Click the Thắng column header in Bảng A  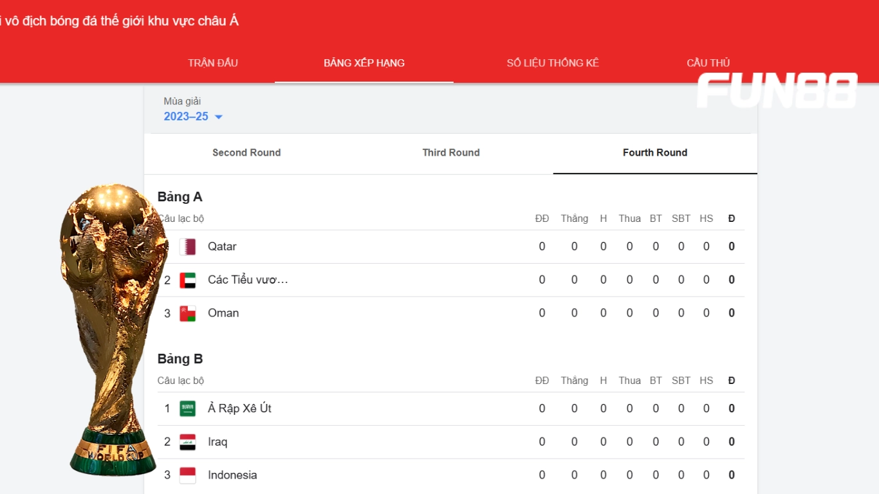click(x=575, y=218)
